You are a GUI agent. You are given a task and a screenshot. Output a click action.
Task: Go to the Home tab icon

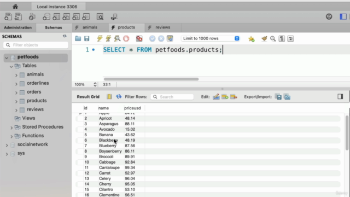(15, 7)
